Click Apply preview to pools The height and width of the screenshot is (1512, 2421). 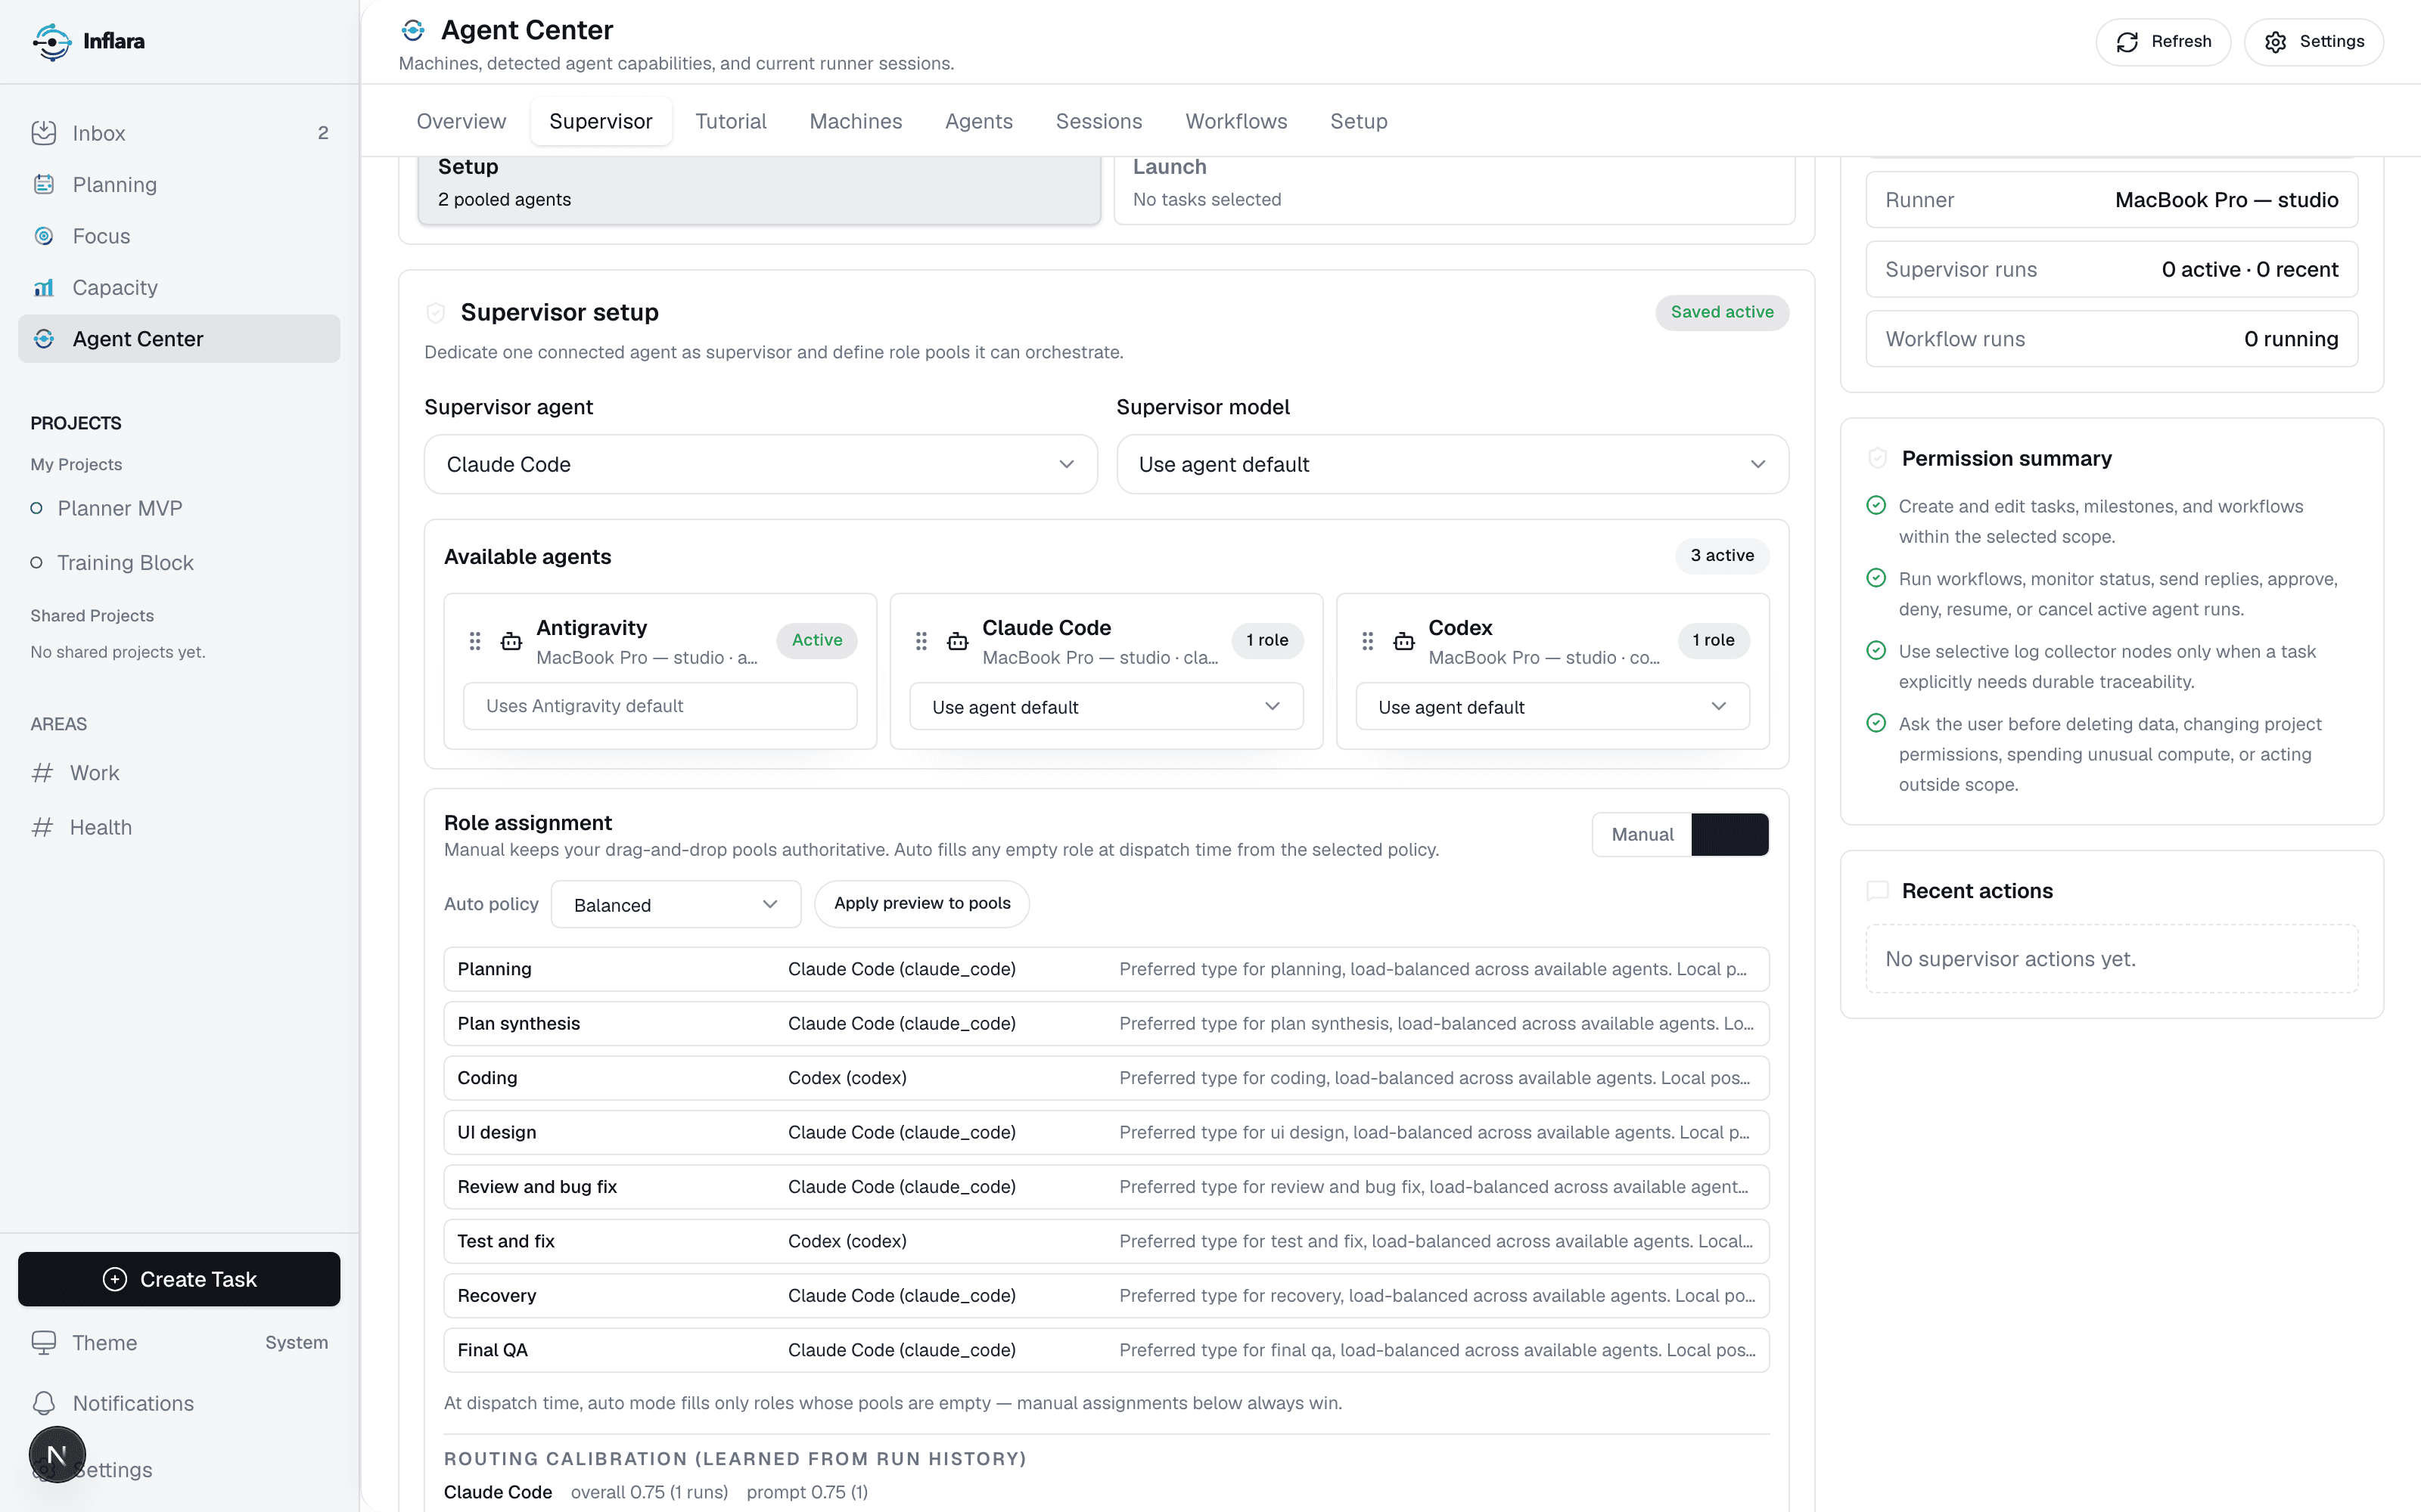tap(921, 903)
